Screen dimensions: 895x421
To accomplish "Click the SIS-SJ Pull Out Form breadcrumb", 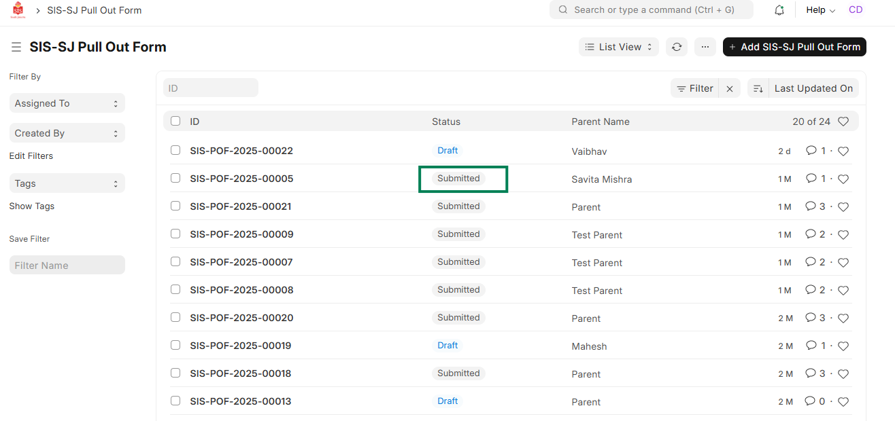I will [94, 10].
